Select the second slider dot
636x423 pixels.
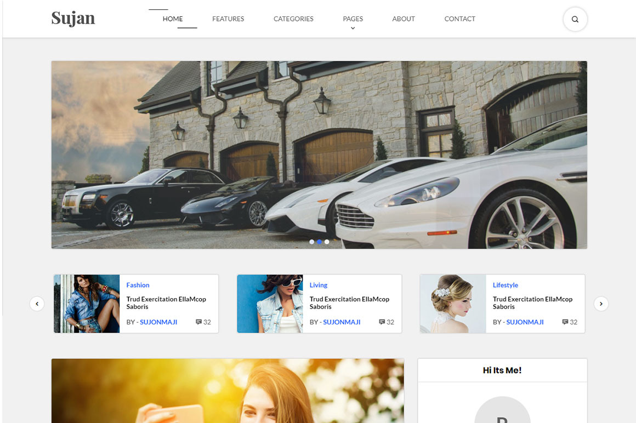coord(319,242)
